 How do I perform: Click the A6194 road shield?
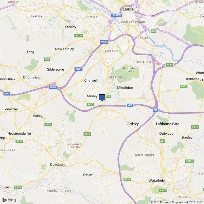[189, 161]
